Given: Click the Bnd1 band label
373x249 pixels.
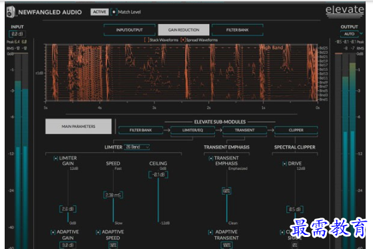Looking at the screenshot, I should click(324, 99).
